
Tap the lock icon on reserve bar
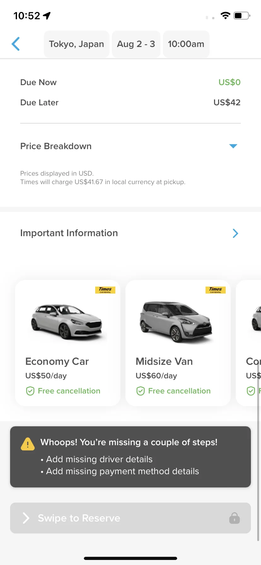click(x=234, y=518)
